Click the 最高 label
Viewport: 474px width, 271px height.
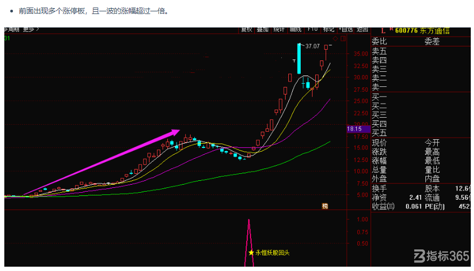[432, 152]
